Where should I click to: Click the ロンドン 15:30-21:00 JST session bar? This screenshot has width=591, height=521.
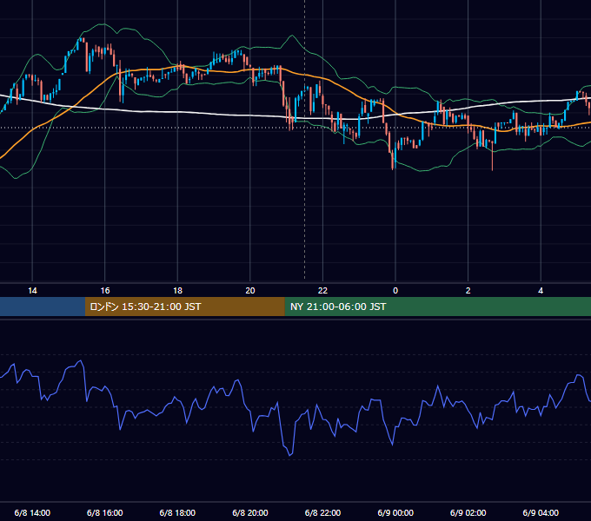tap(184, 307)
